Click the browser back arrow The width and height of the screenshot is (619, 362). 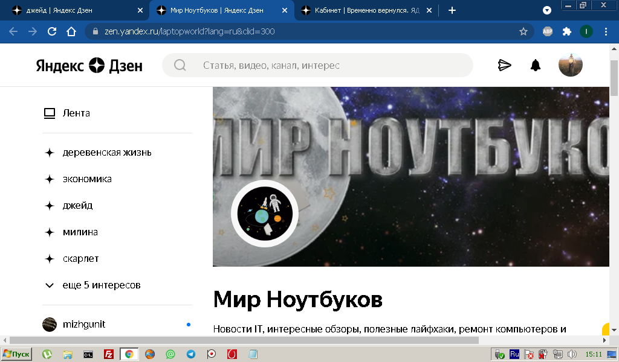13,31
